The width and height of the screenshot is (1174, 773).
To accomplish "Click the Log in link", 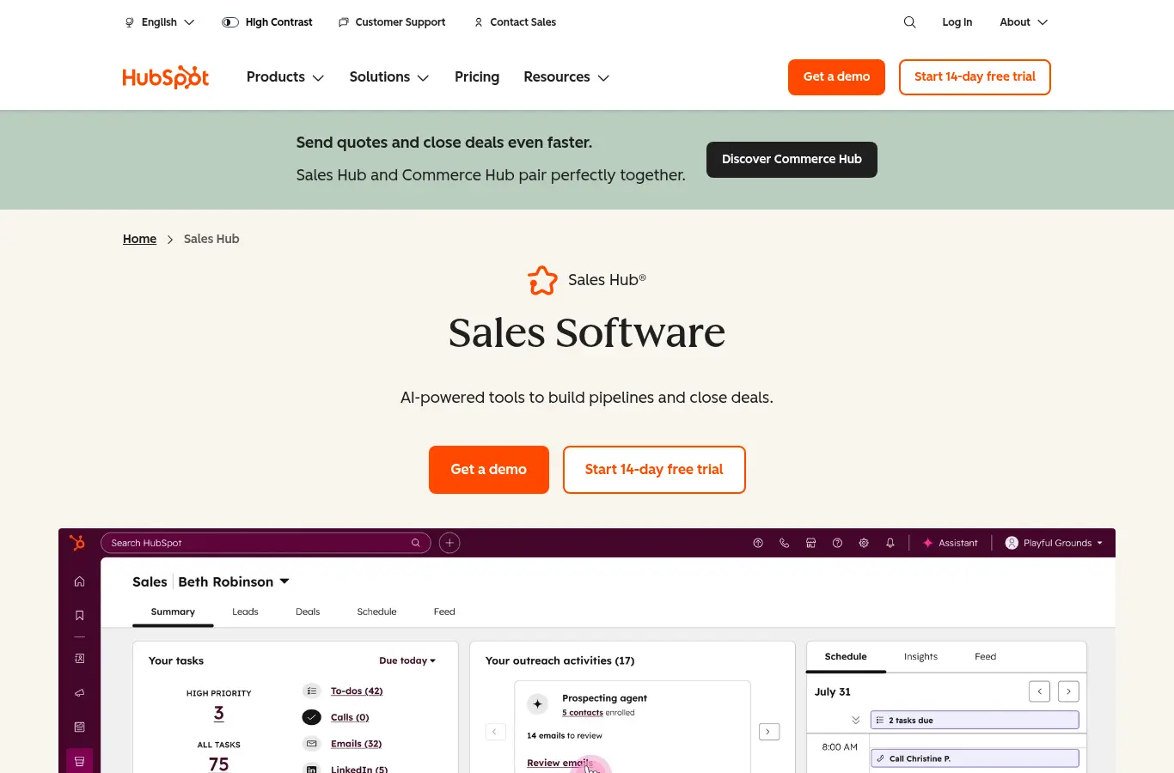I will [x=957, y=22].
